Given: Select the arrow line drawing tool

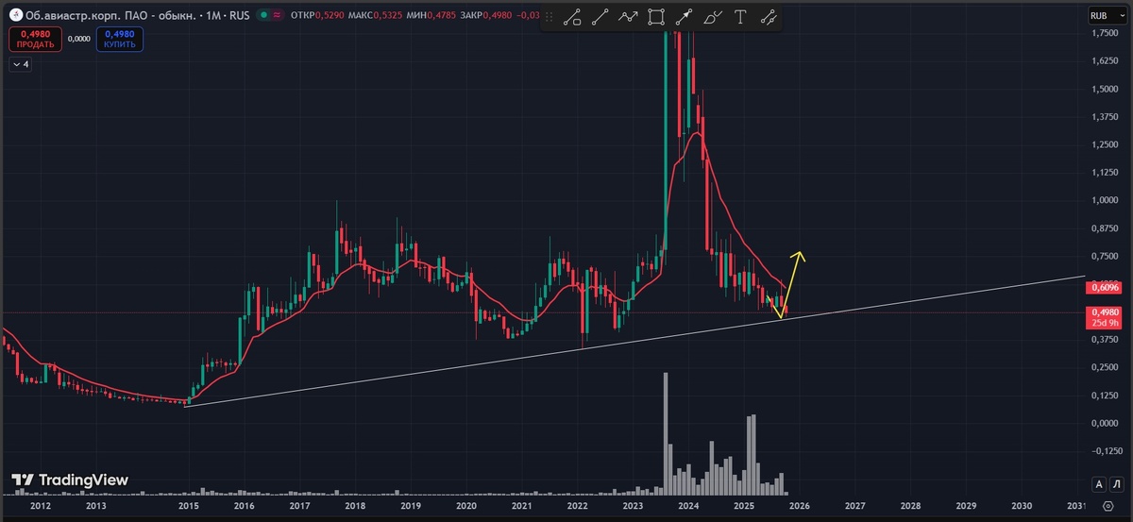Looking at the screenshot, I should 685,16.
